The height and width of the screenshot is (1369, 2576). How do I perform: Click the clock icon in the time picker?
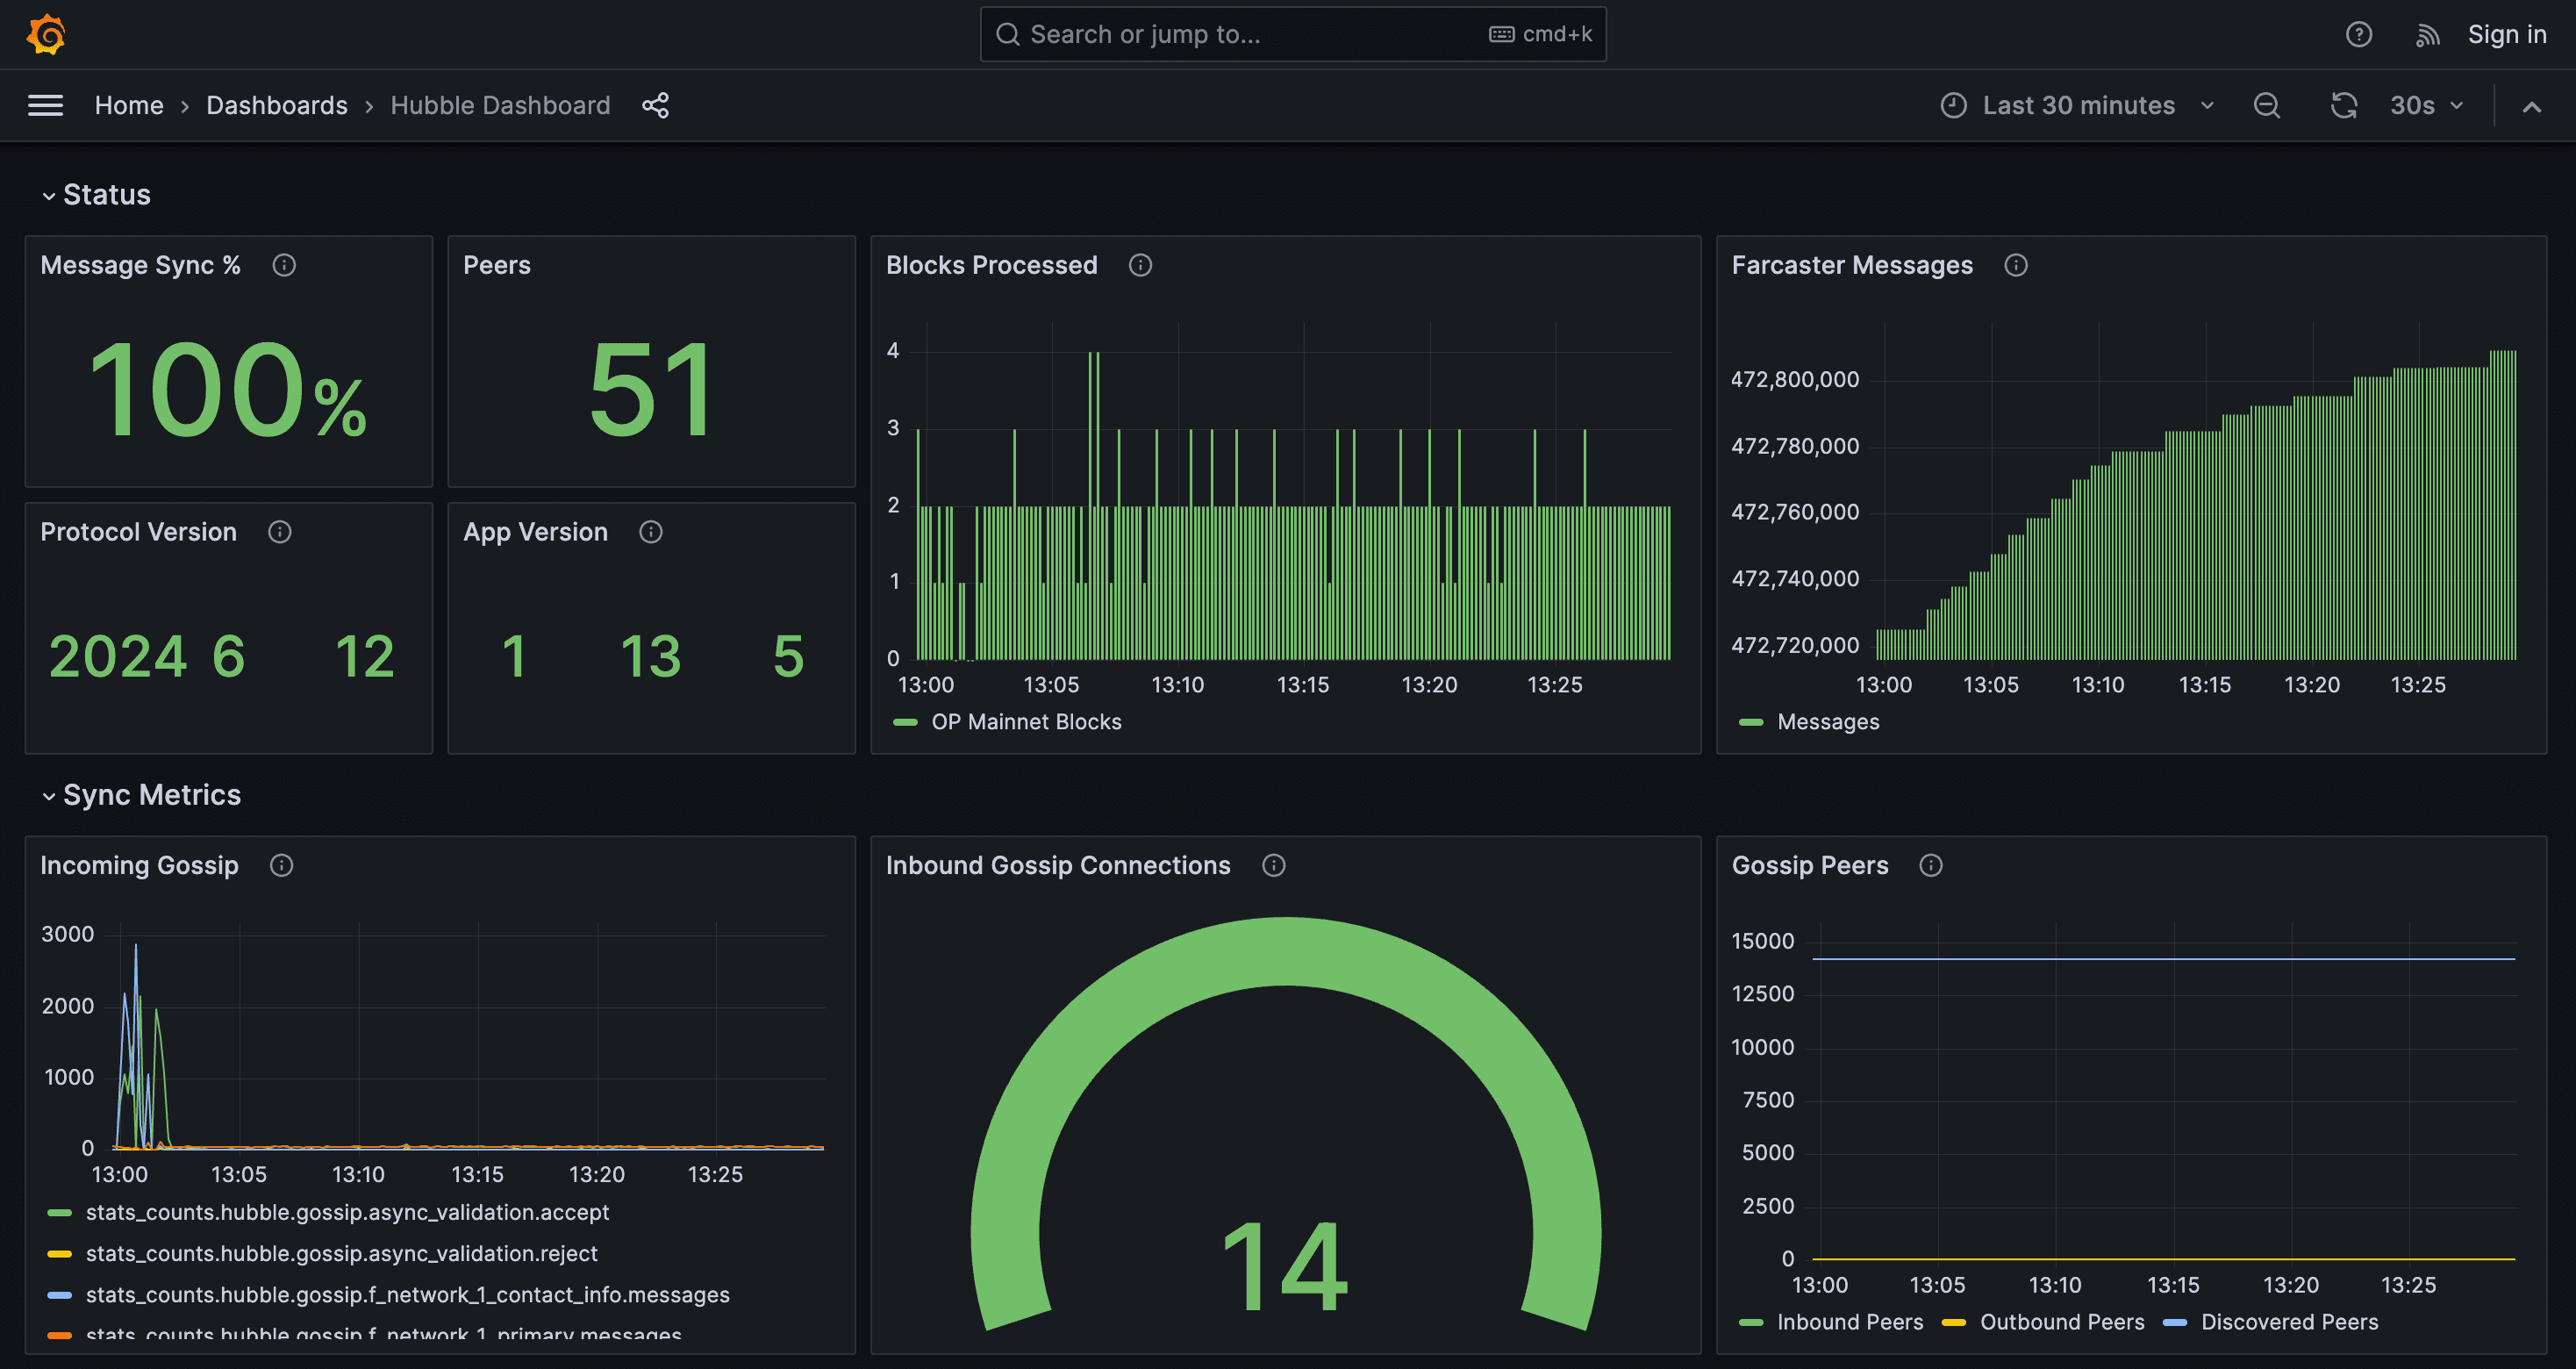pos(1953,105)
